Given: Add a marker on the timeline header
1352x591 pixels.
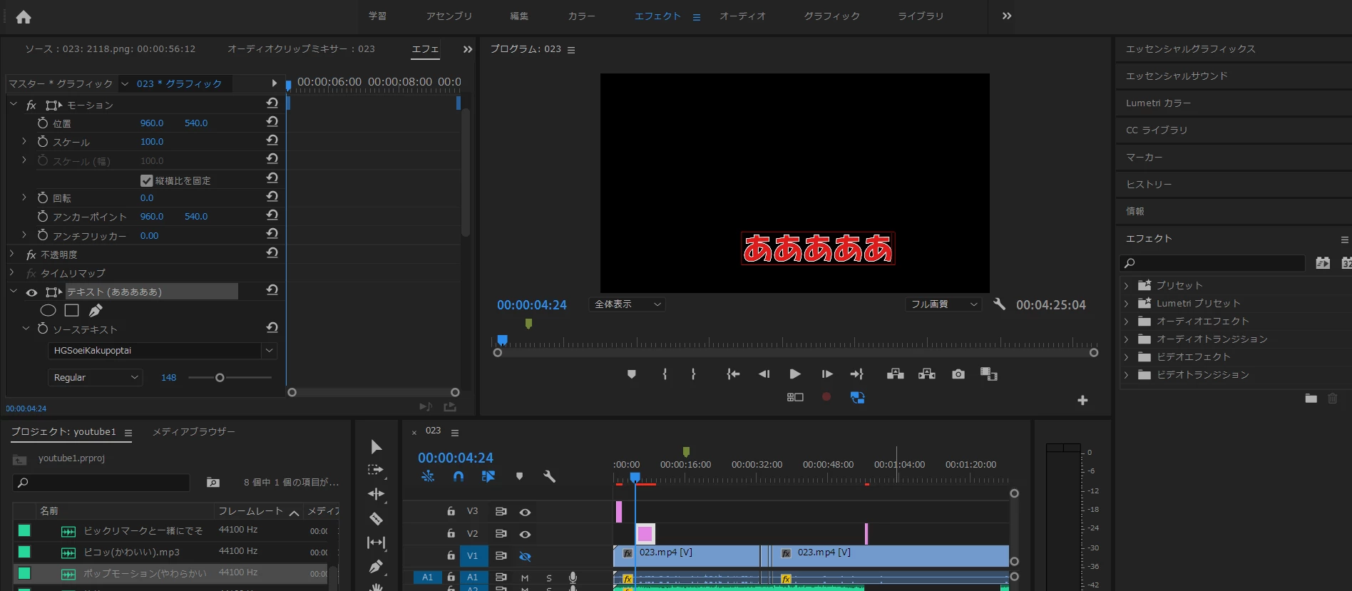Looking at the screenshot, I should pos(519,476).
